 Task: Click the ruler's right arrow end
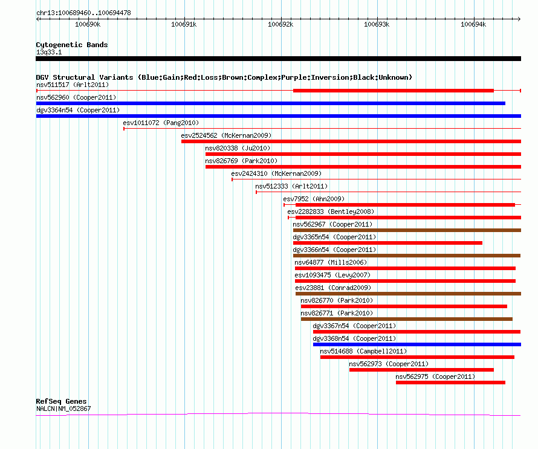519,19
